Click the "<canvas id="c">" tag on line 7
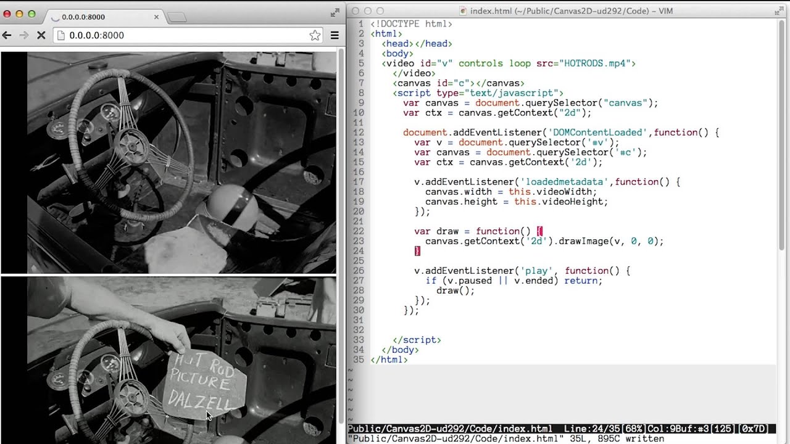This screenshot has height=444, width=790. click(x=434, y=83)
